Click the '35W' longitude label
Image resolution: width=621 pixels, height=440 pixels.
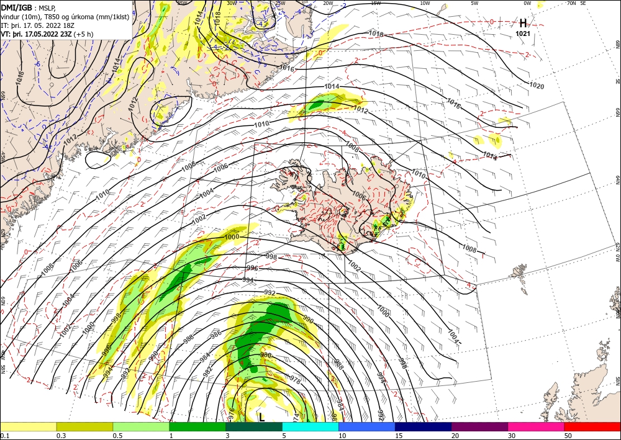click(182, 3)
